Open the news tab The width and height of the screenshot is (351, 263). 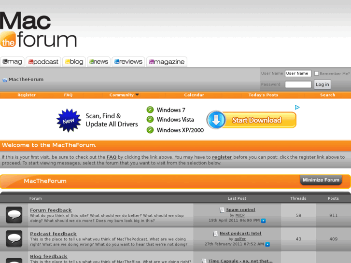(x=98, y=62)
